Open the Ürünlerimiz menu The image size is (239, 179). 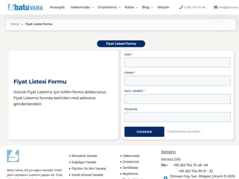pyautogui.click(x=107, y=7)
